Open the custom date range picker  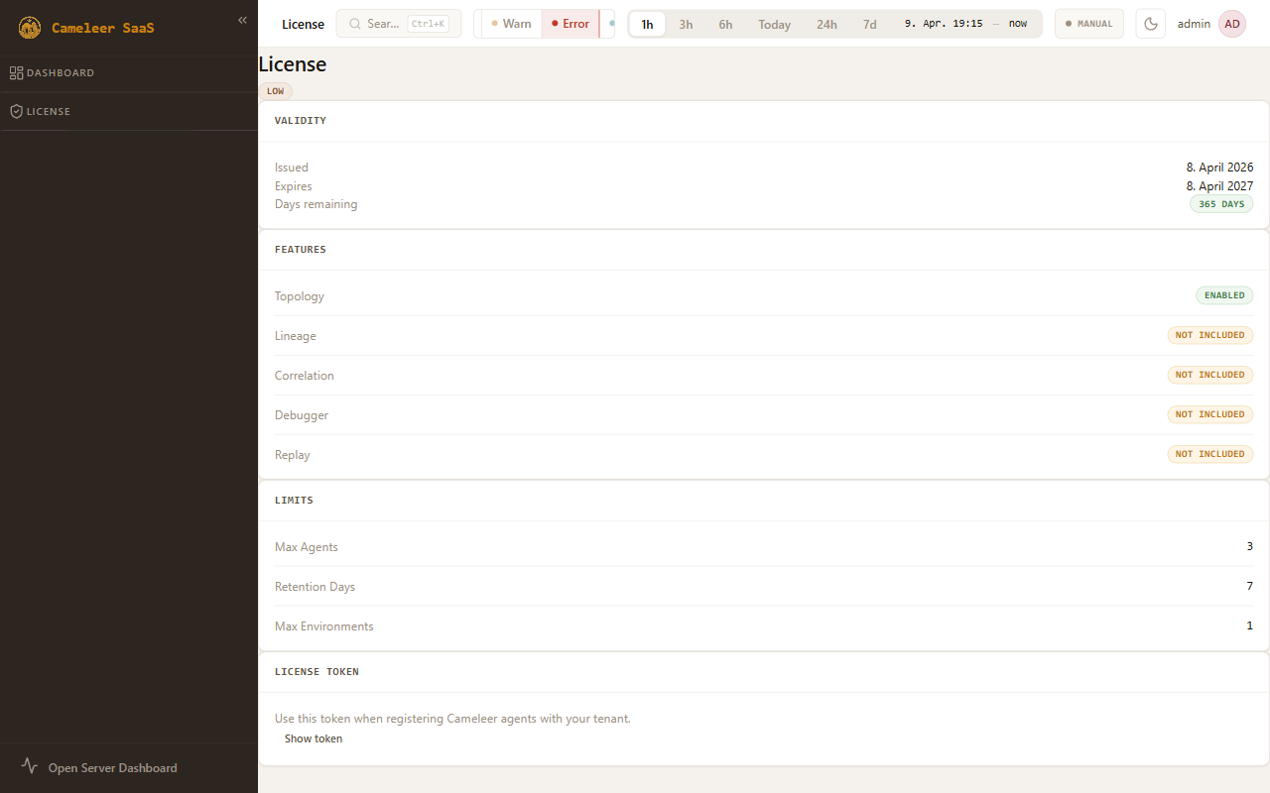tap(965, 24)
